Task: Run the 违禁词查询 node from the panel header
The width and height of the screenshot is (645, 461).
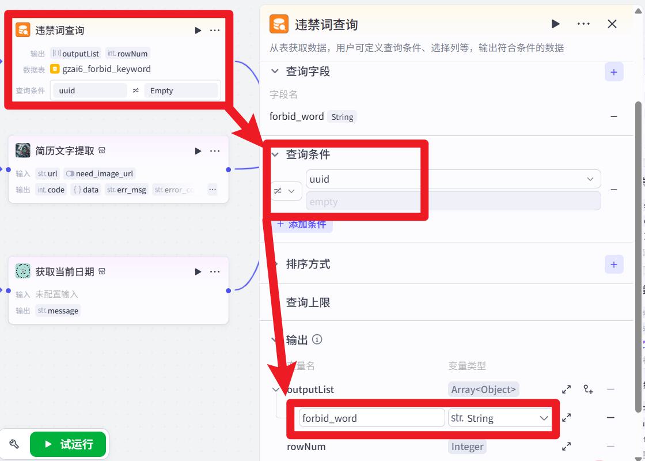Action: [x=555, y=24]
